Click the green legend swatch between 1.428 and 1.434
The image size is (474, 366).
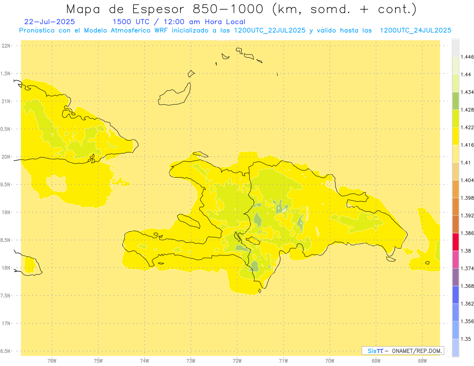coord(455,101)
